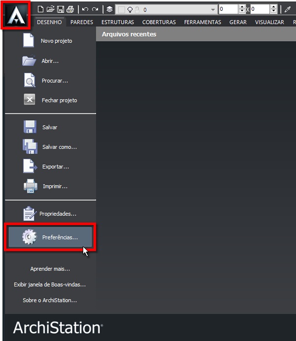The width and height of the screenshot is (296, 341).
Task: Click the redo arrow icon
Action: (x=95, y=9)
